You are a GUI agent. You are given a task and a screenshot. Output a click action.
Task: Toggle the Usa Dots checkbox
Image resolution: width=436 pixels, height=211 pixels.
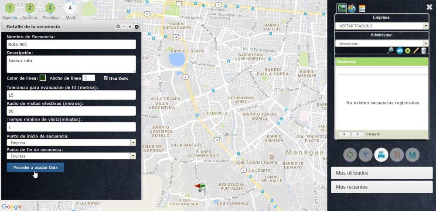106,78
